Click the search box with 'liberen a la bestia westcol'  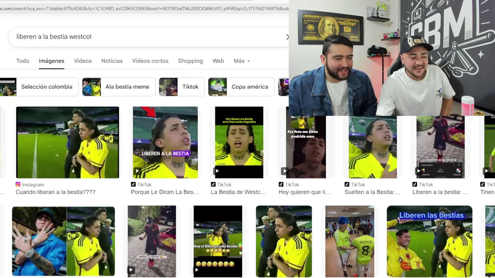tap(148, 37)
